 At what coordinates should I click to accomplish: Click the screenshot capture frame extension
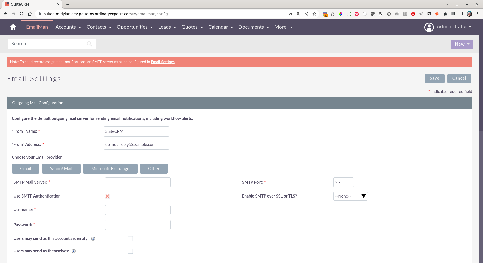[349, 14]
